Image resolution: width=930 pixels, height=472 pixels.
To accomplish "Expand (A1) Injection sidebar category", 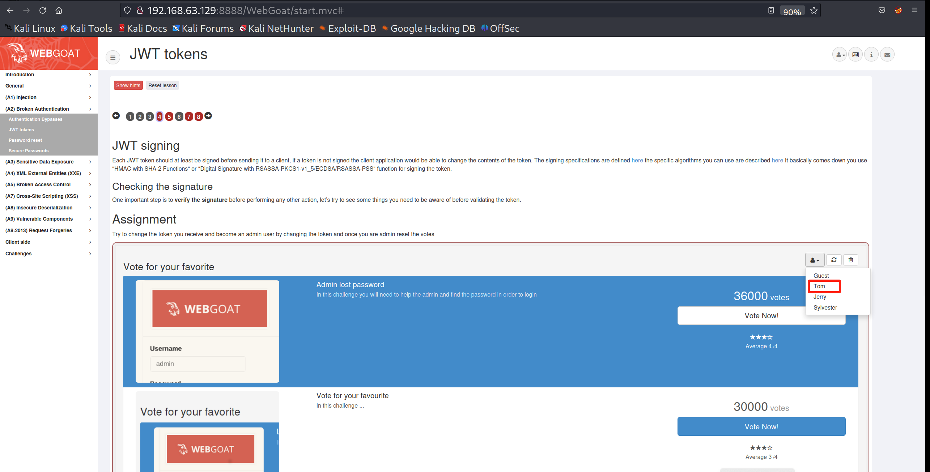I will 48,97.
